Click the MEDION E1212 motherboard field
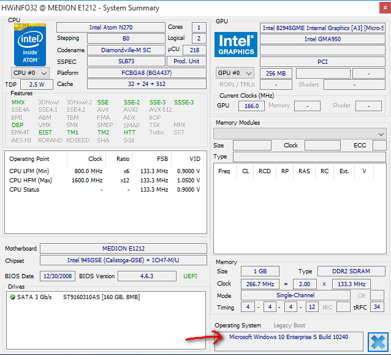The image size is (391, 355). 123,249
